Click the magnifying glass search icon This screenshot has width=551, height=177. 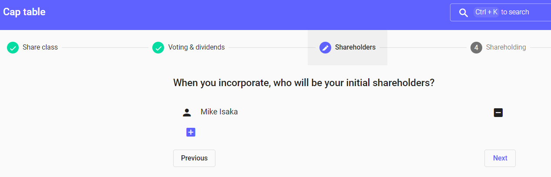pyautogui.click(x=464, y=13)
